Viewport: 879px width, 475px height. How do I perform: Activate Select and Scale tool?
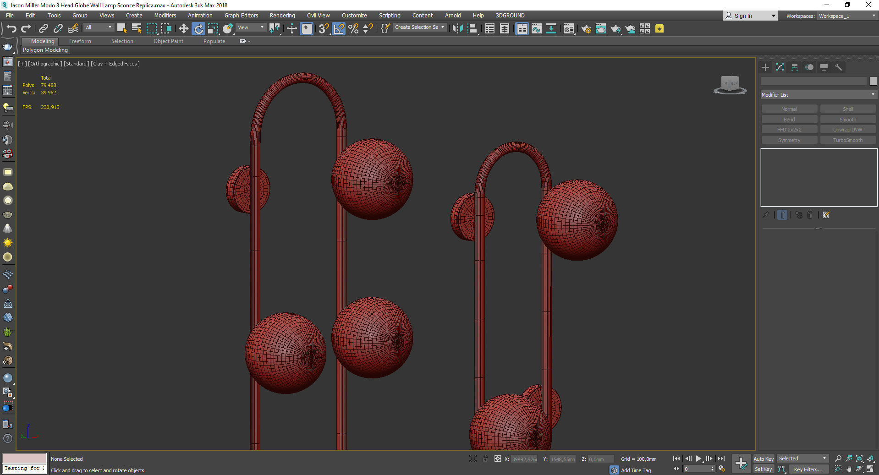tap(213, 29)
